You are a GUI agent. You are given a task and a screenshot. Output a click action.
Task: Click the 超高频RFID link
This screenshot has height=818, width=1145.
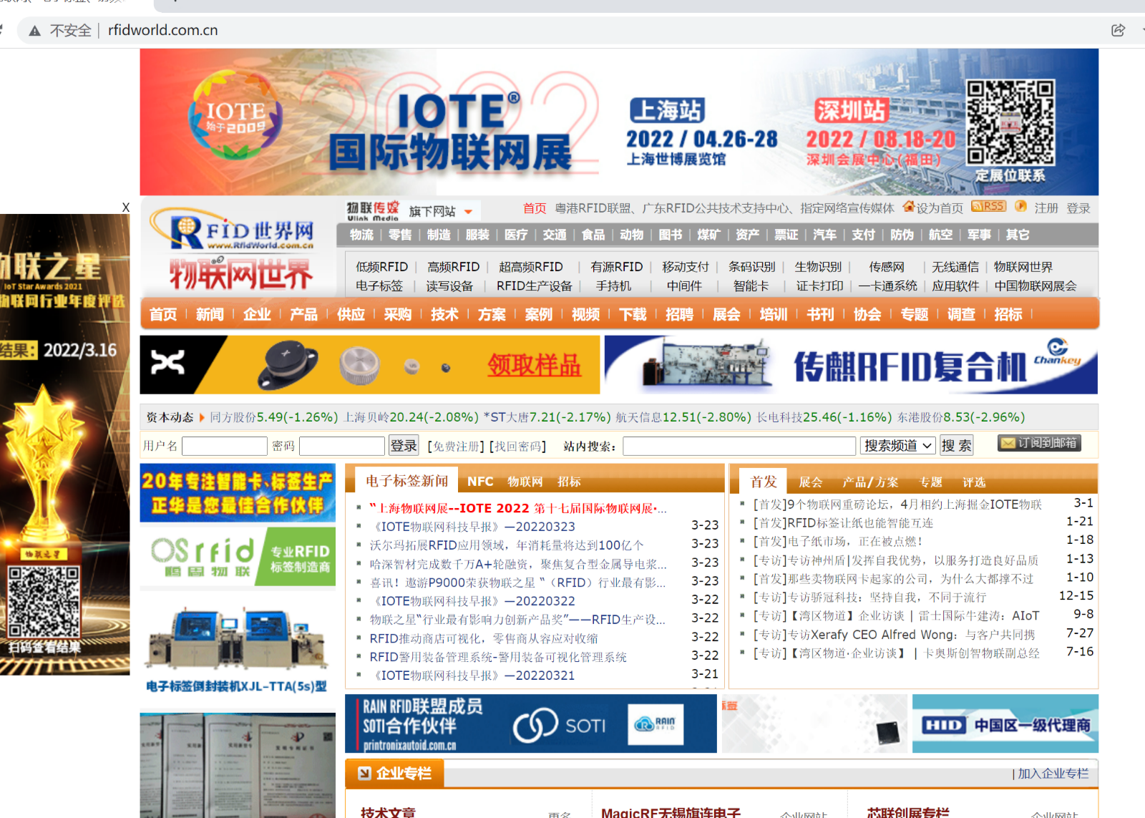click(530, 267)
